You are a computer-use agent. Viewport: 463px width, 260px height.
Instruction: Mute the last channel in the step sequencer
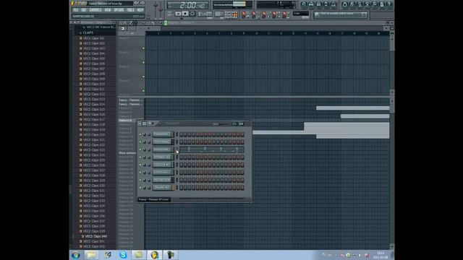140,188
